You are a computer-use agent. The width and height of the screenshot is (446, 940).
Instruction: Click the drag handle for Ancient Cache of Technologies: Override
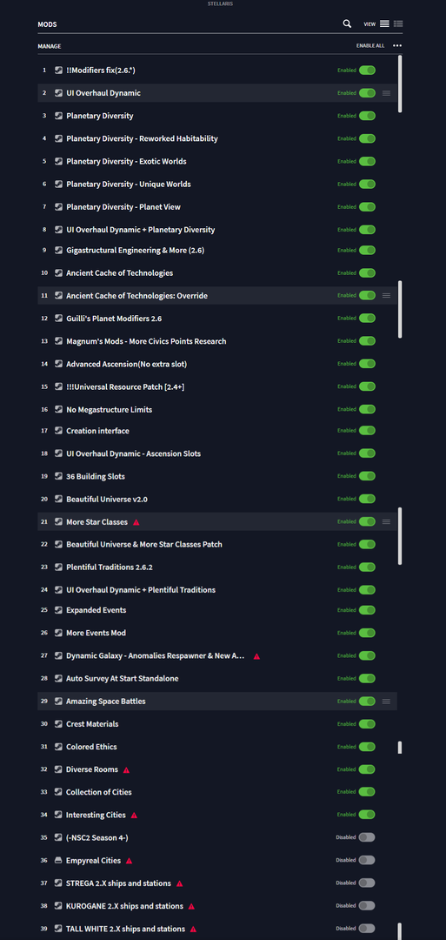pyautogui.click(x=386, y=296)
